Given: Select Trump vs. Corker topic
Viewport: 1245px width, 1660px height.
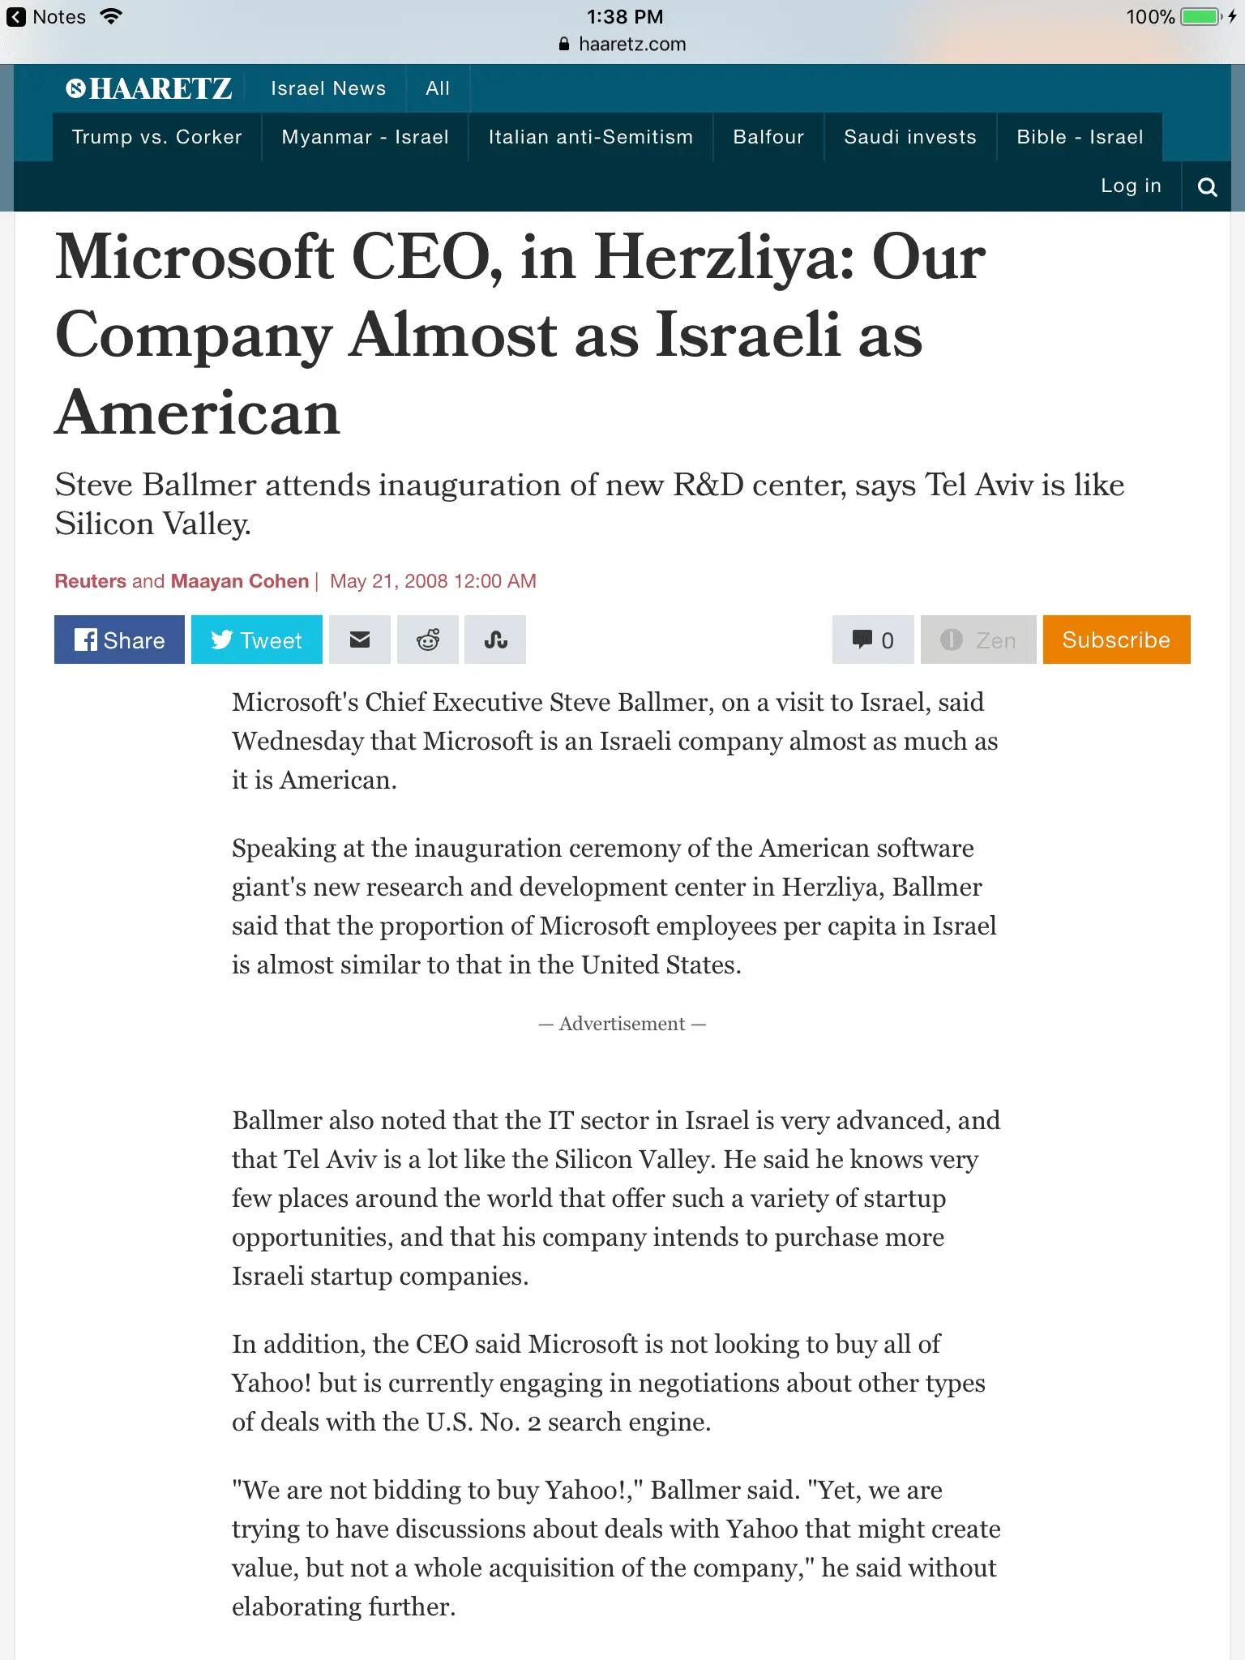Looking at the screenshot, I should click(157, 137).
